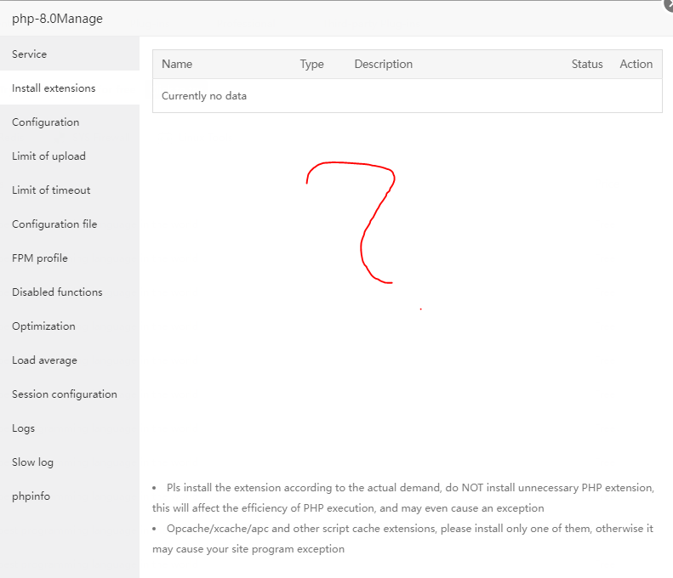Close the php-8.0 Manage dialog

[x=668, y=4]
